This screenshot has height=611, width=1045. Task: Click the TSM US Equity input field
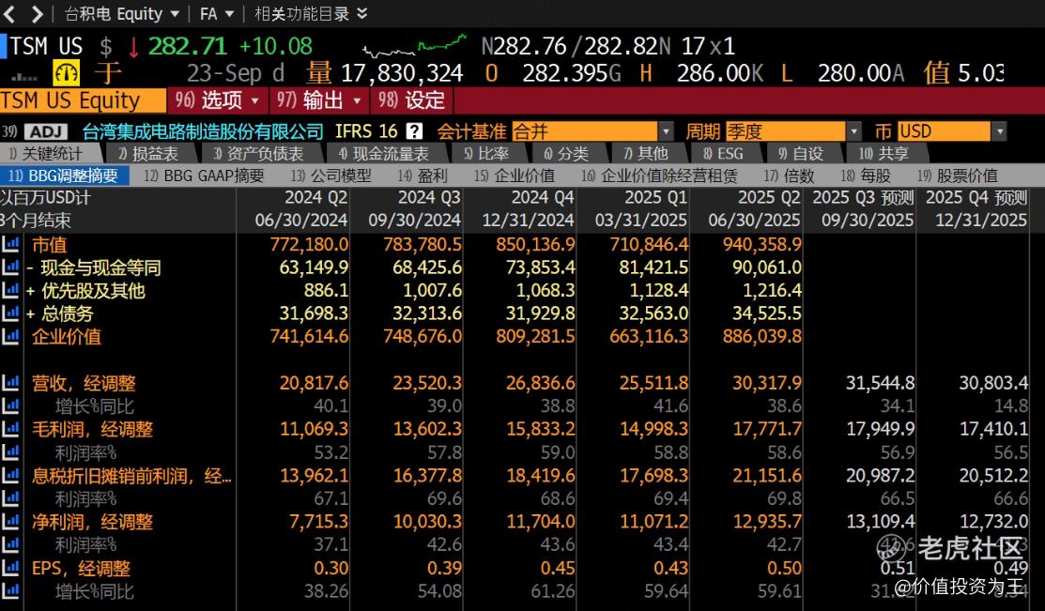(x=83, y=100)
